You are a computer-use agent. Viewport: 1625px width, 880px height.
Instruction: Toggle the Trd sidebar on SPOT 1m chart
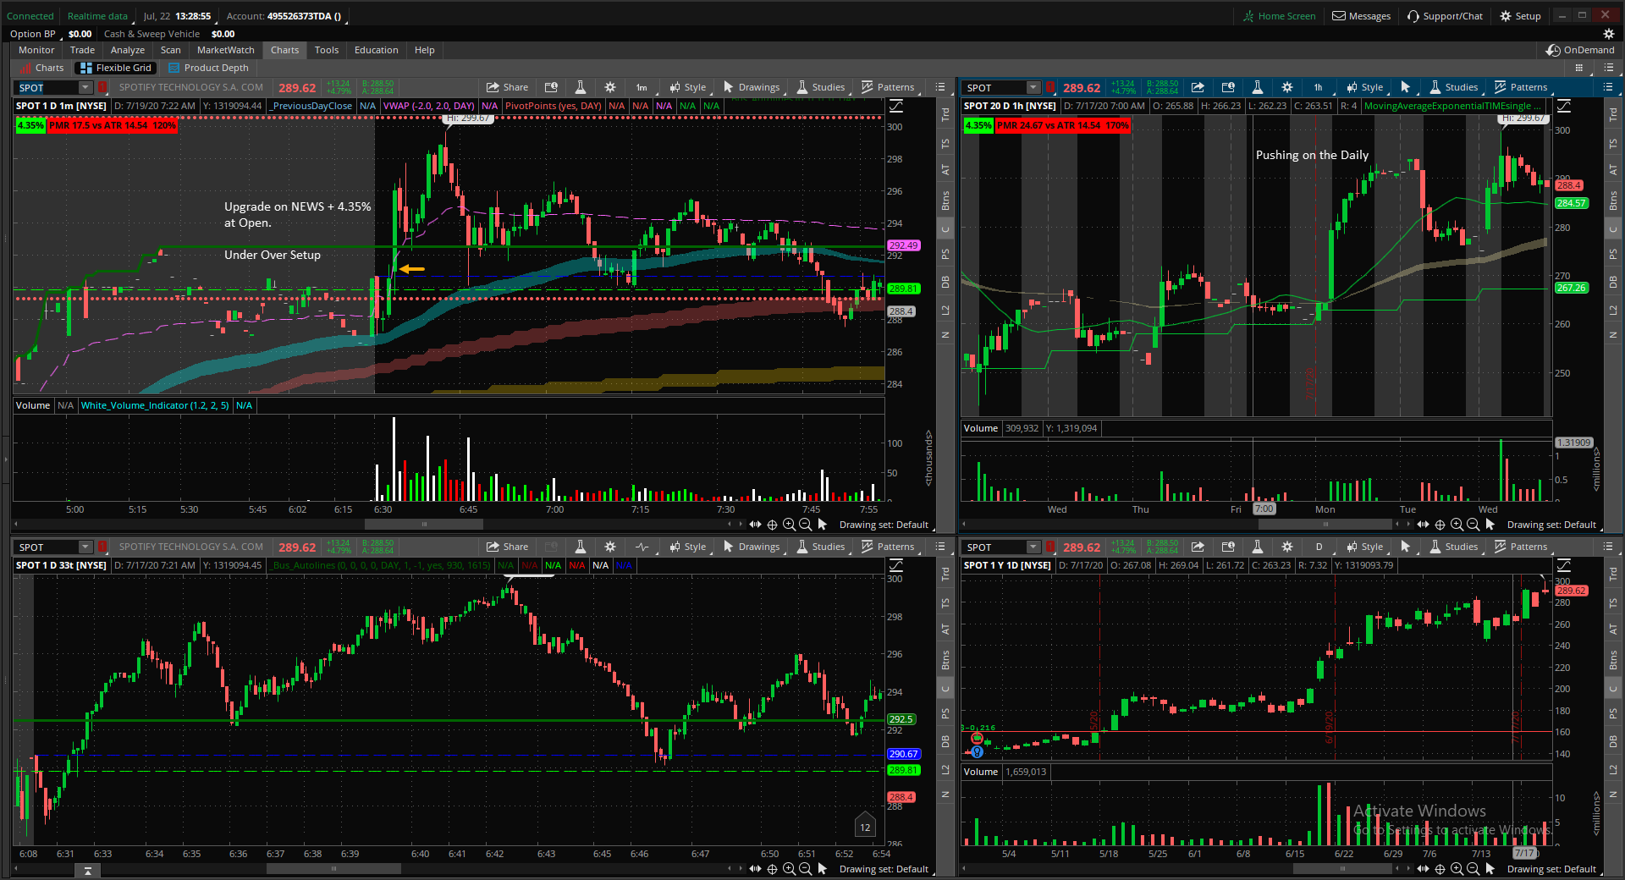pos(945,116)
